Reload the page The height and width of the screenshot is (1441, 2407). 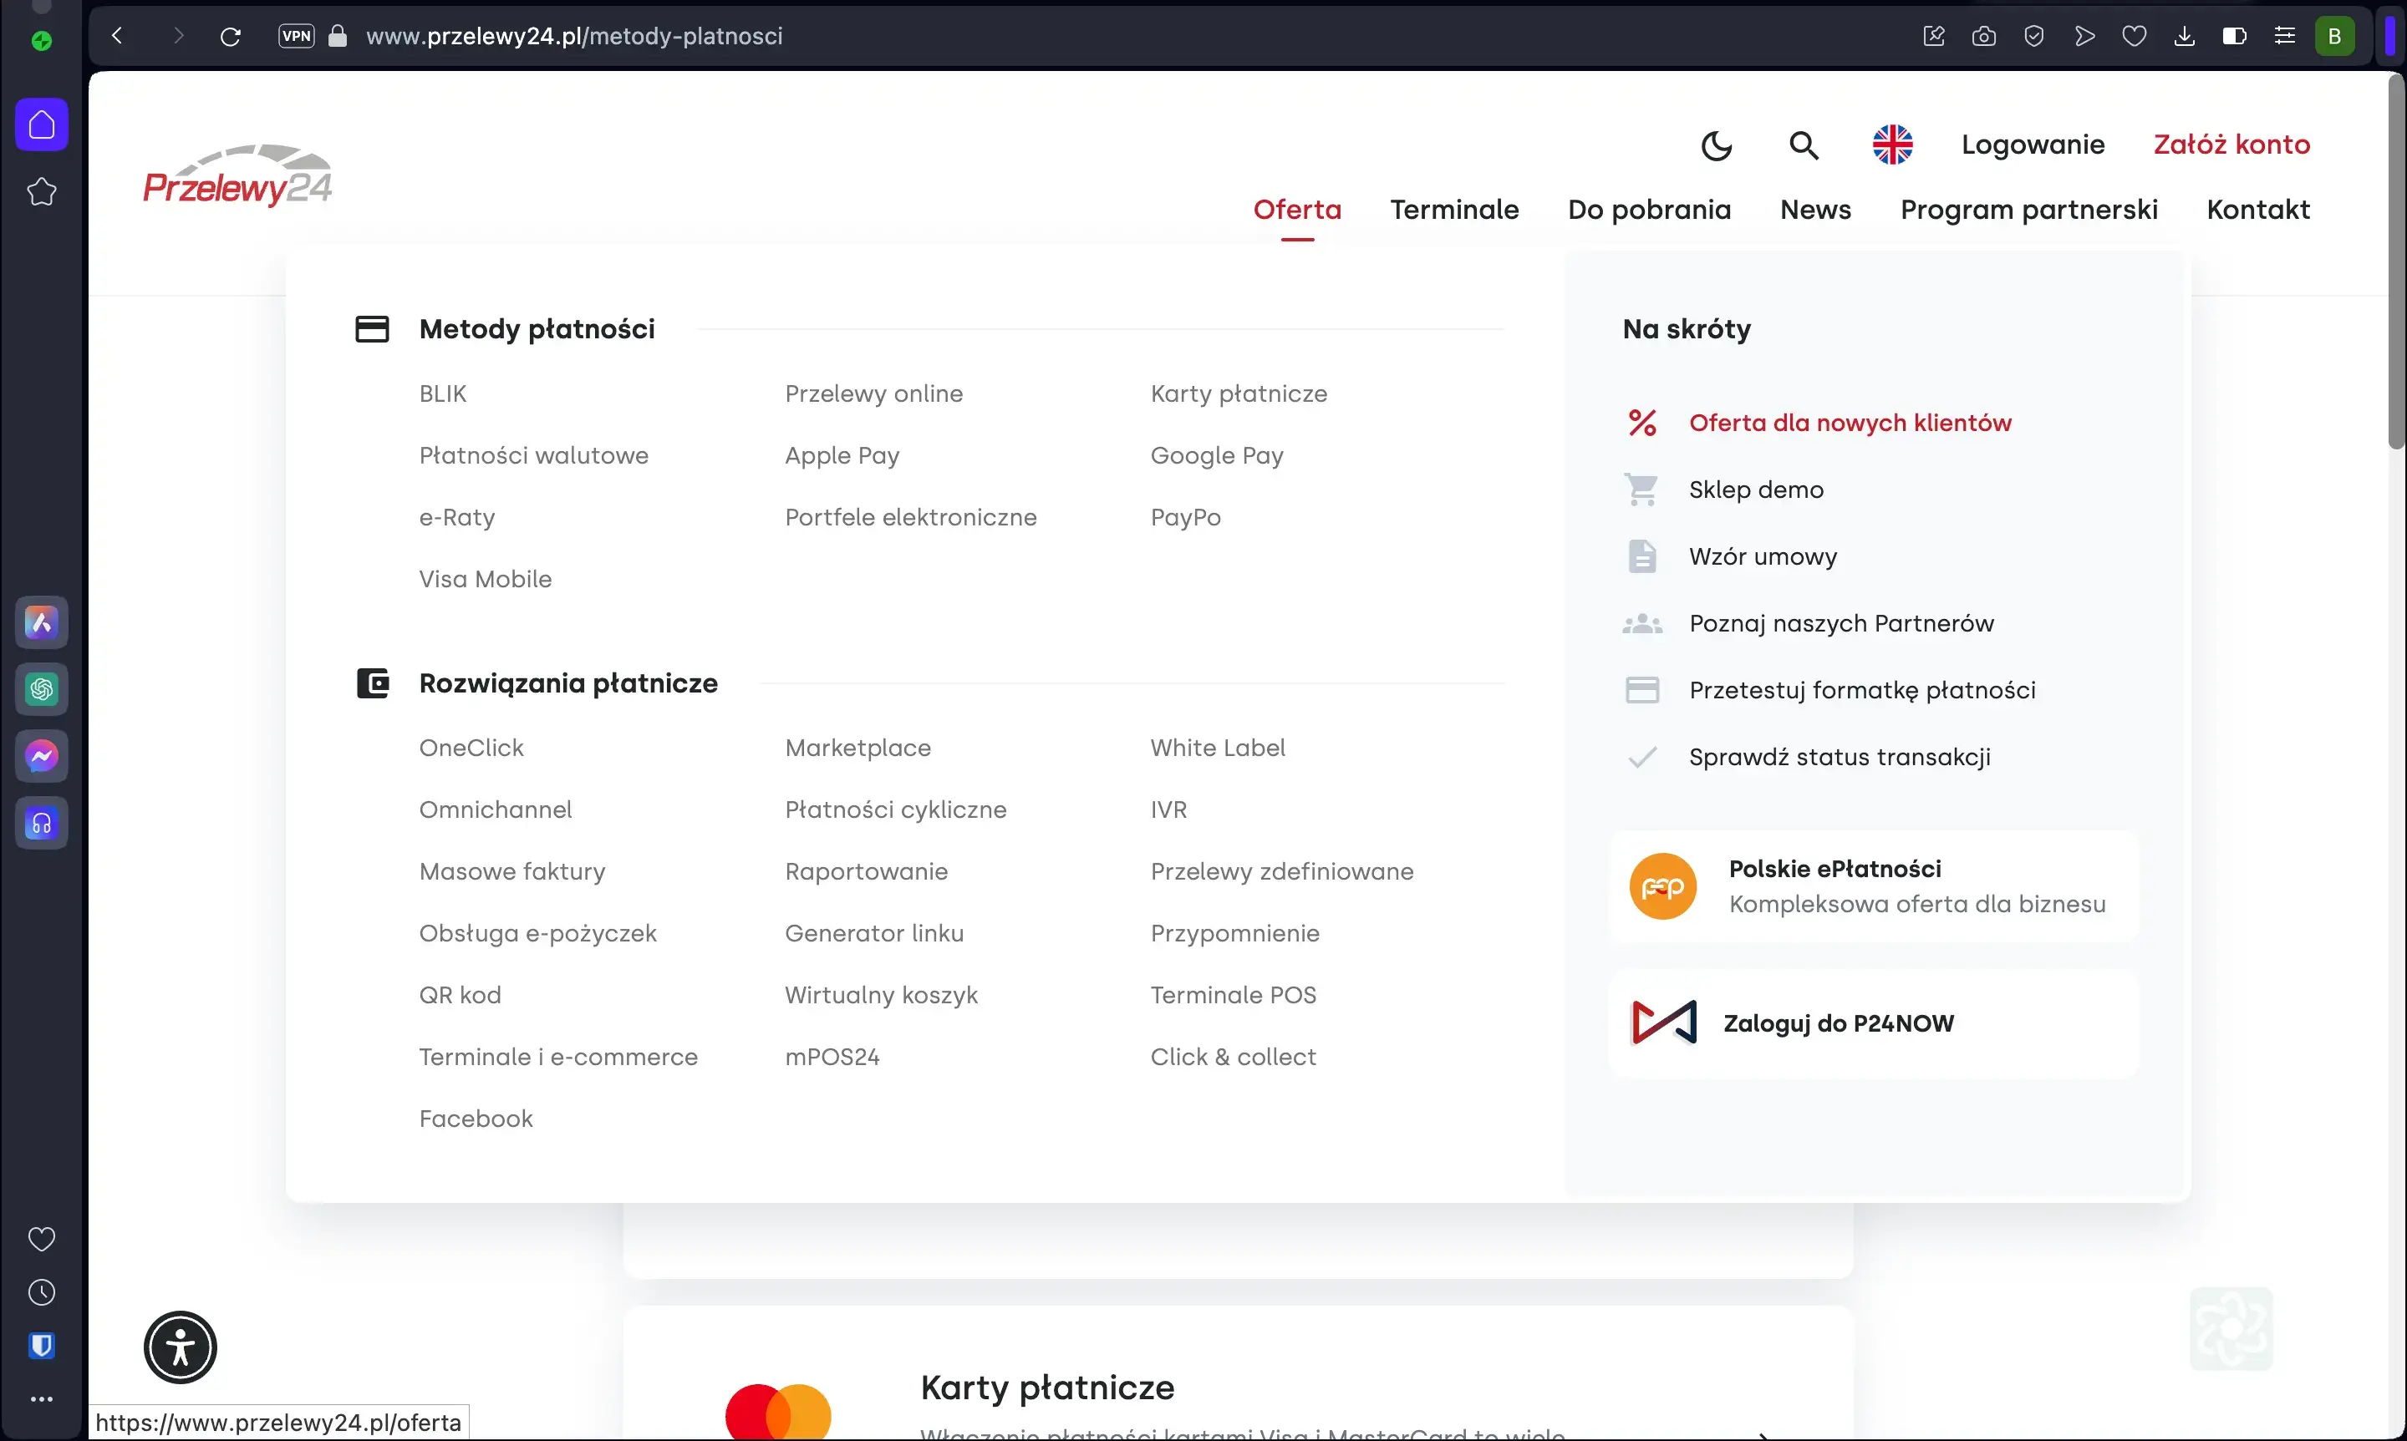point(230,36)
